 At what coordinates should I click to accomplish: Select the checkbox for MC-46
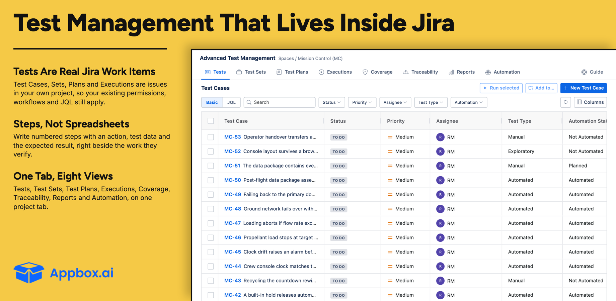[x=211, y=238]
